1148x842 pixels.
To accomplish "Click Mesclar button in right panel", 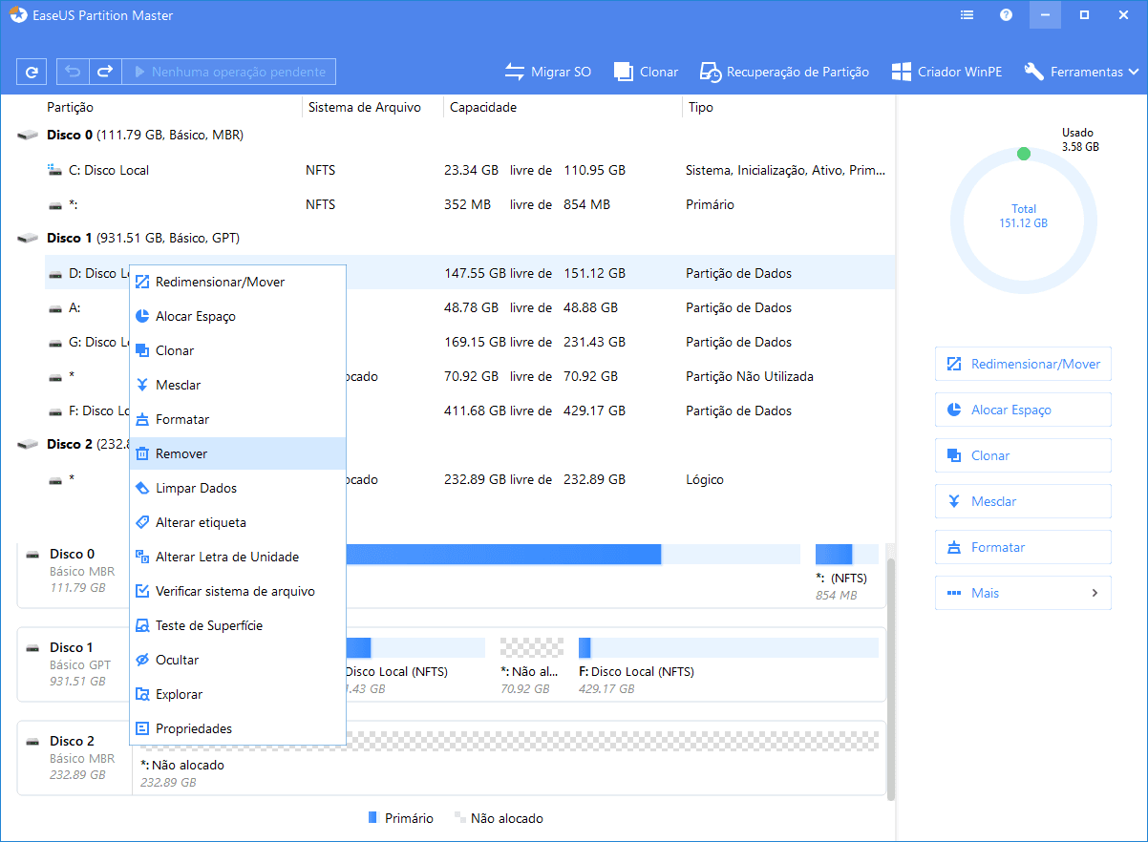I will pyautogui.click(x=1023, y=501).
